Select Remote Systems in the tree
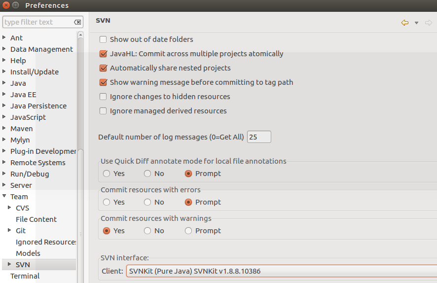The width and height of the screenshot is (437, 283). pyautogui.click(x=38, y=163)
